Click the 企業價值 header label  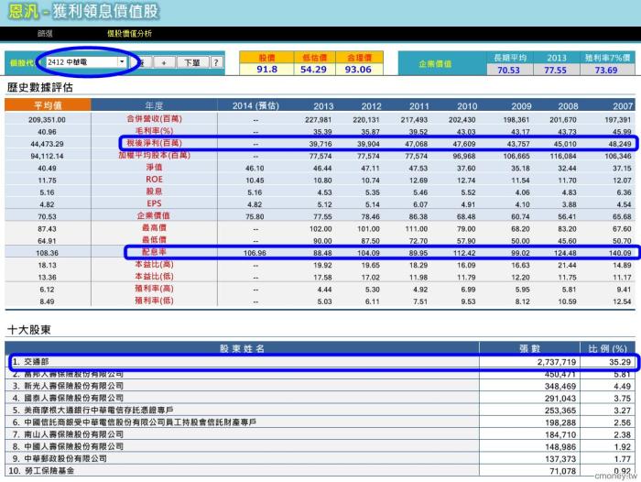(435, 64)
